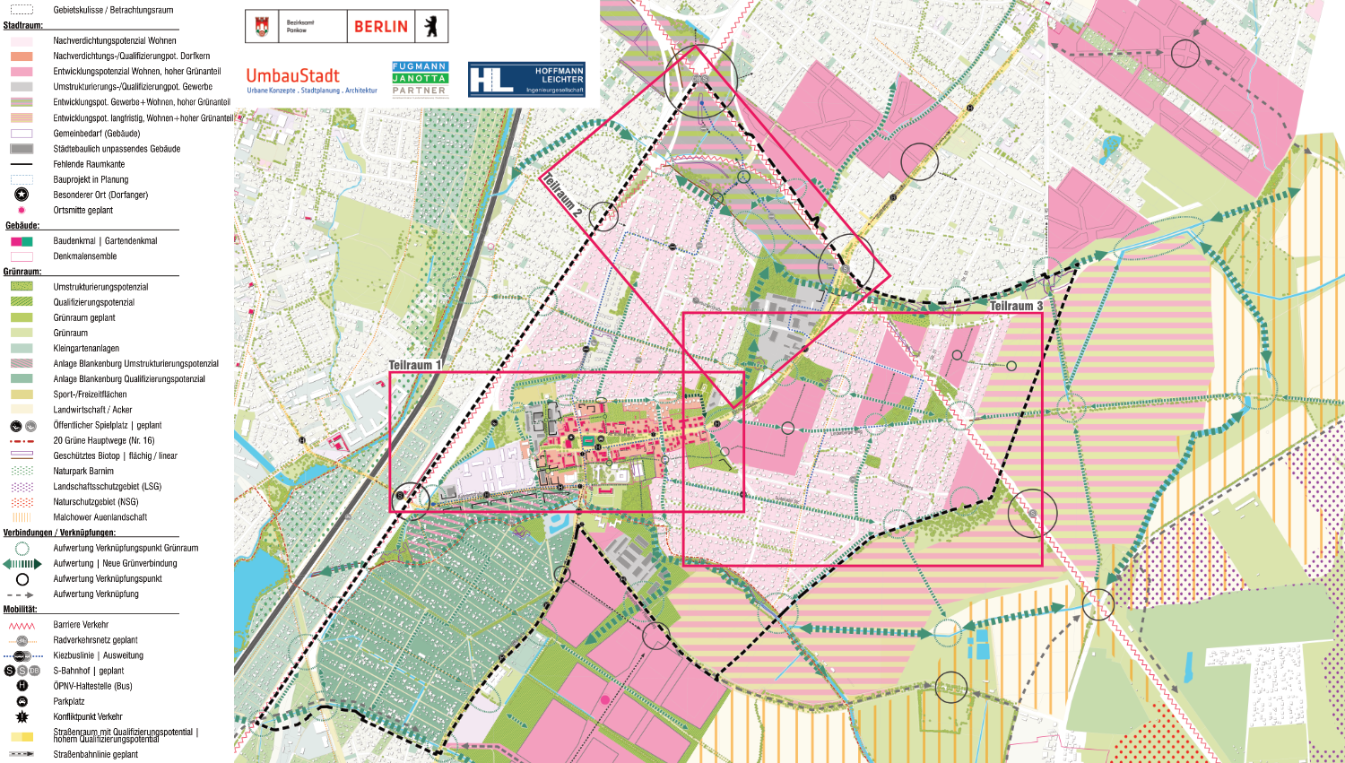1345x763 pixels.
Task: Select the Konfliktpunkt Verkehr legend symbol
Action: point(22,716)
